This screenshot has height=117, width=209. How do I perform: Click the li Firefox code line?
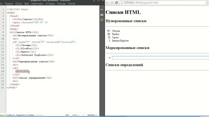pyautogui.click(x=27, y=48)
